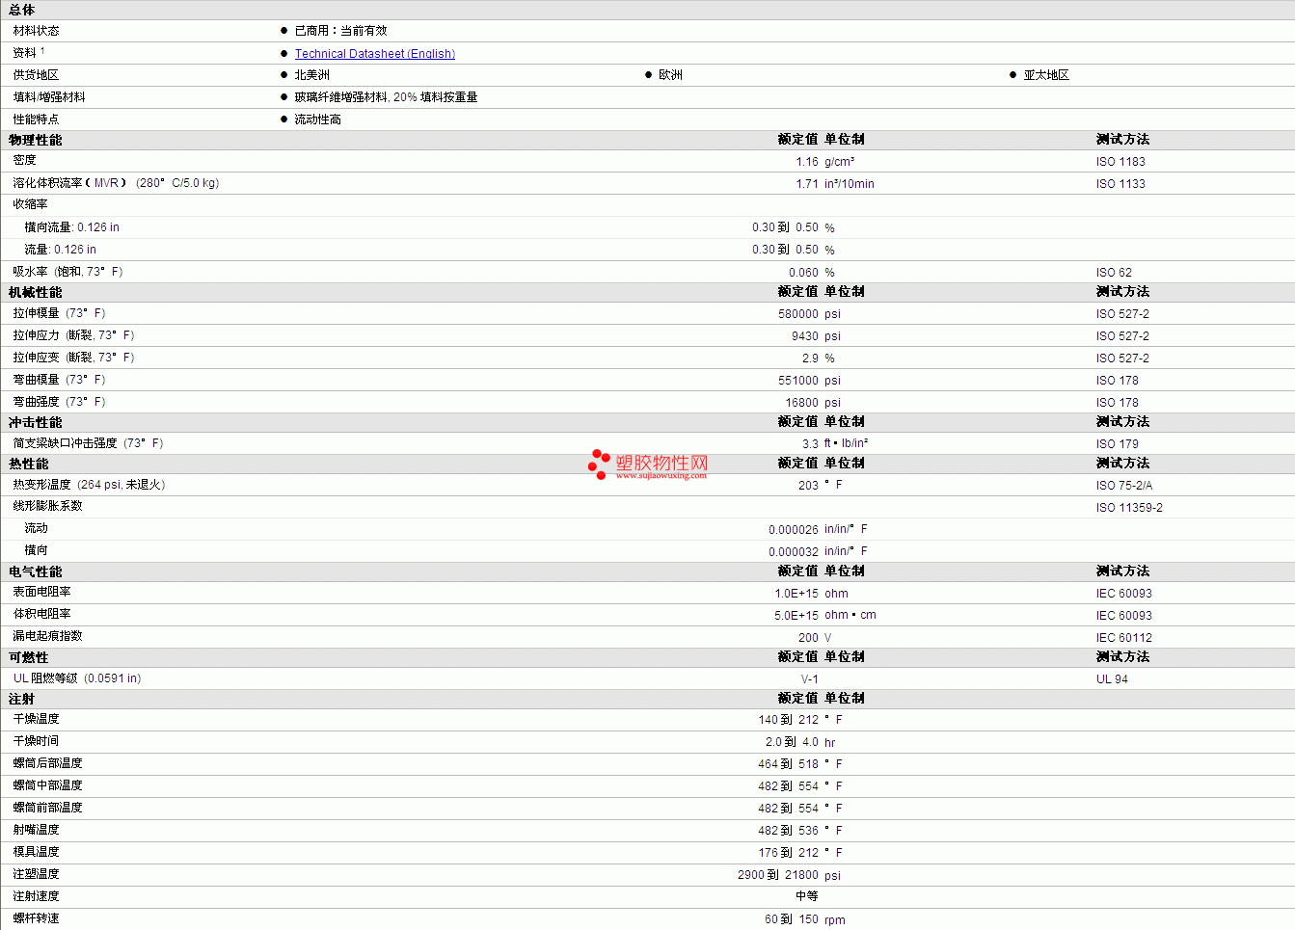Click the ISO 75-2/A test method
The width and height of the screenshot is (1295, 930).
[1124, 486]
